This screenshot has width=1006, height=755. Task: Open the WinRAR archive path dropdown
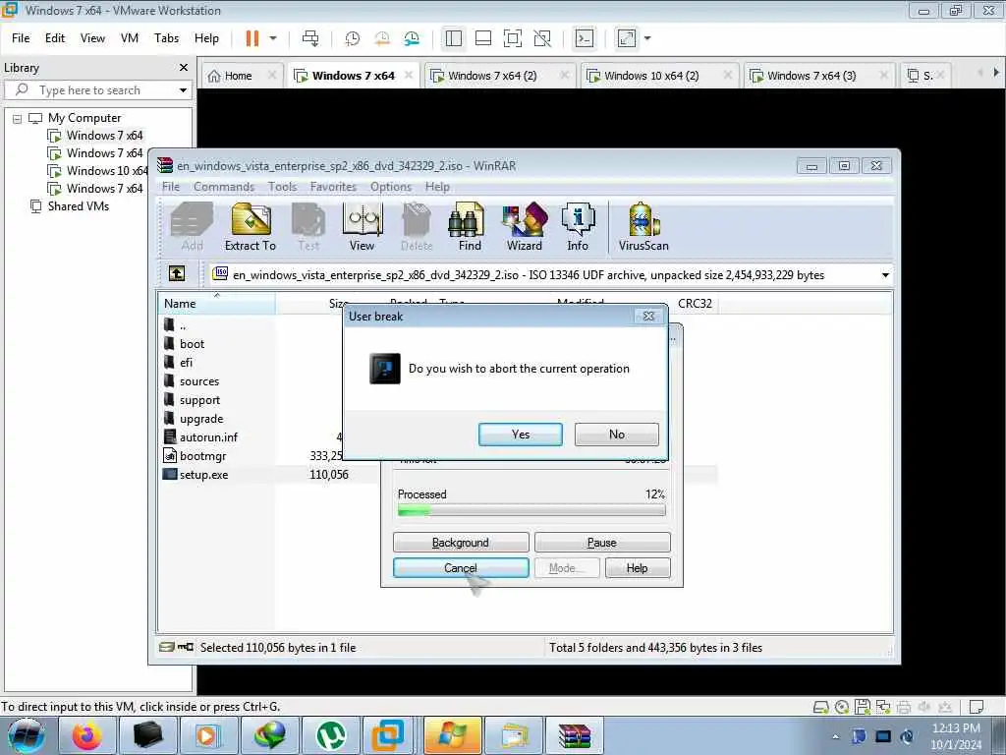pyautogui.click(x=885, y=275)
